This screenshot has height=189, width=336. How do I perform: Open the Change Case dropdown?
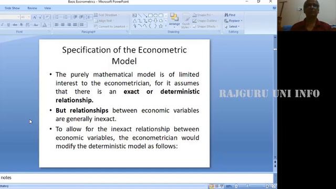[36, 25]
